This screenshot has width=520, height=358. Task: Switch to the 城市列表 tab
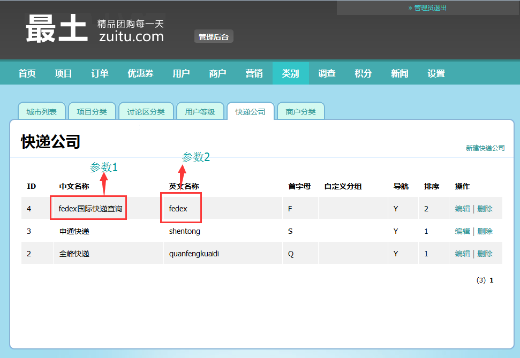[x=41, y=112]
